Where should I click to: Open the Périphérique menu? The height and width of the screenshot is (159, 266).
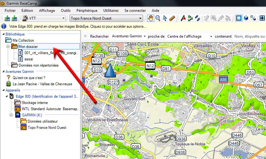pos(87,11)
